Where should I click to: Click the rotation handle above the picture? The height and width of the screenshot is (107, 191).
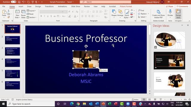(86, 46)
